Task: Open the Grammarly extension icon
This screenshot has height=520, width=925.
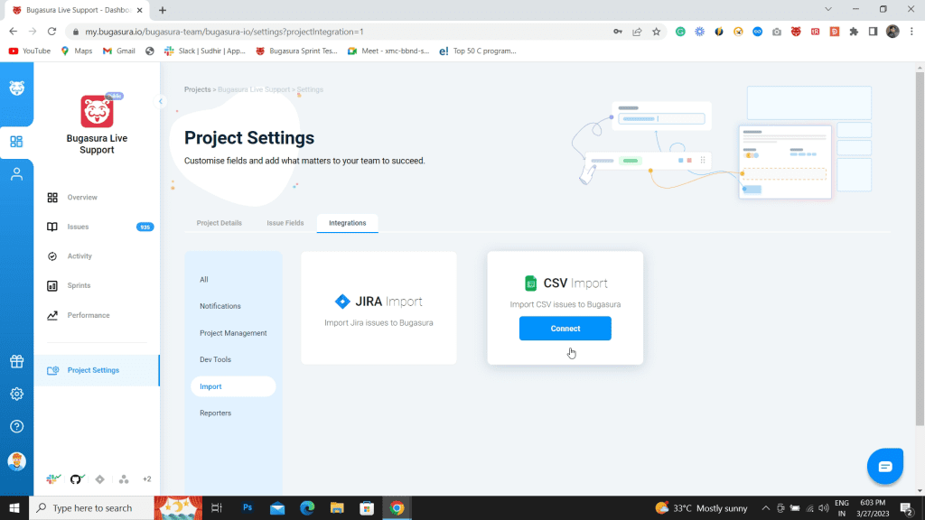Action: (x=680, y=32)
